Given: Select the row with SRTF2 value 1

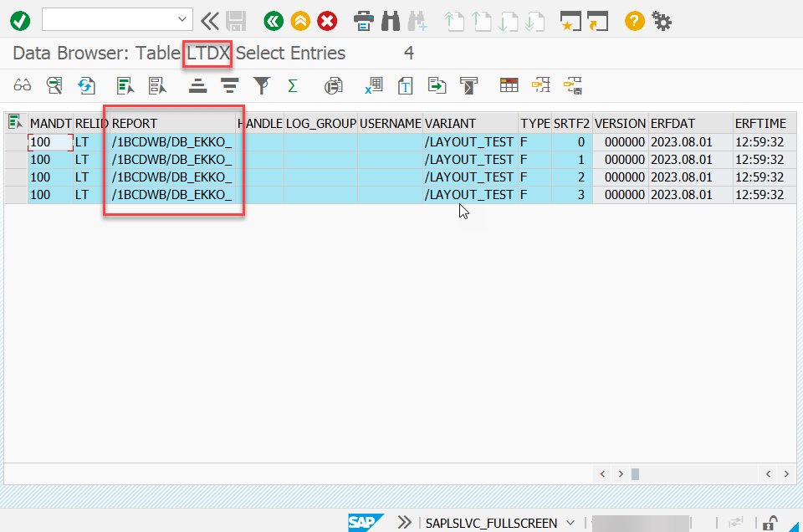Looking at the screenshot, I should coord(16,160).
